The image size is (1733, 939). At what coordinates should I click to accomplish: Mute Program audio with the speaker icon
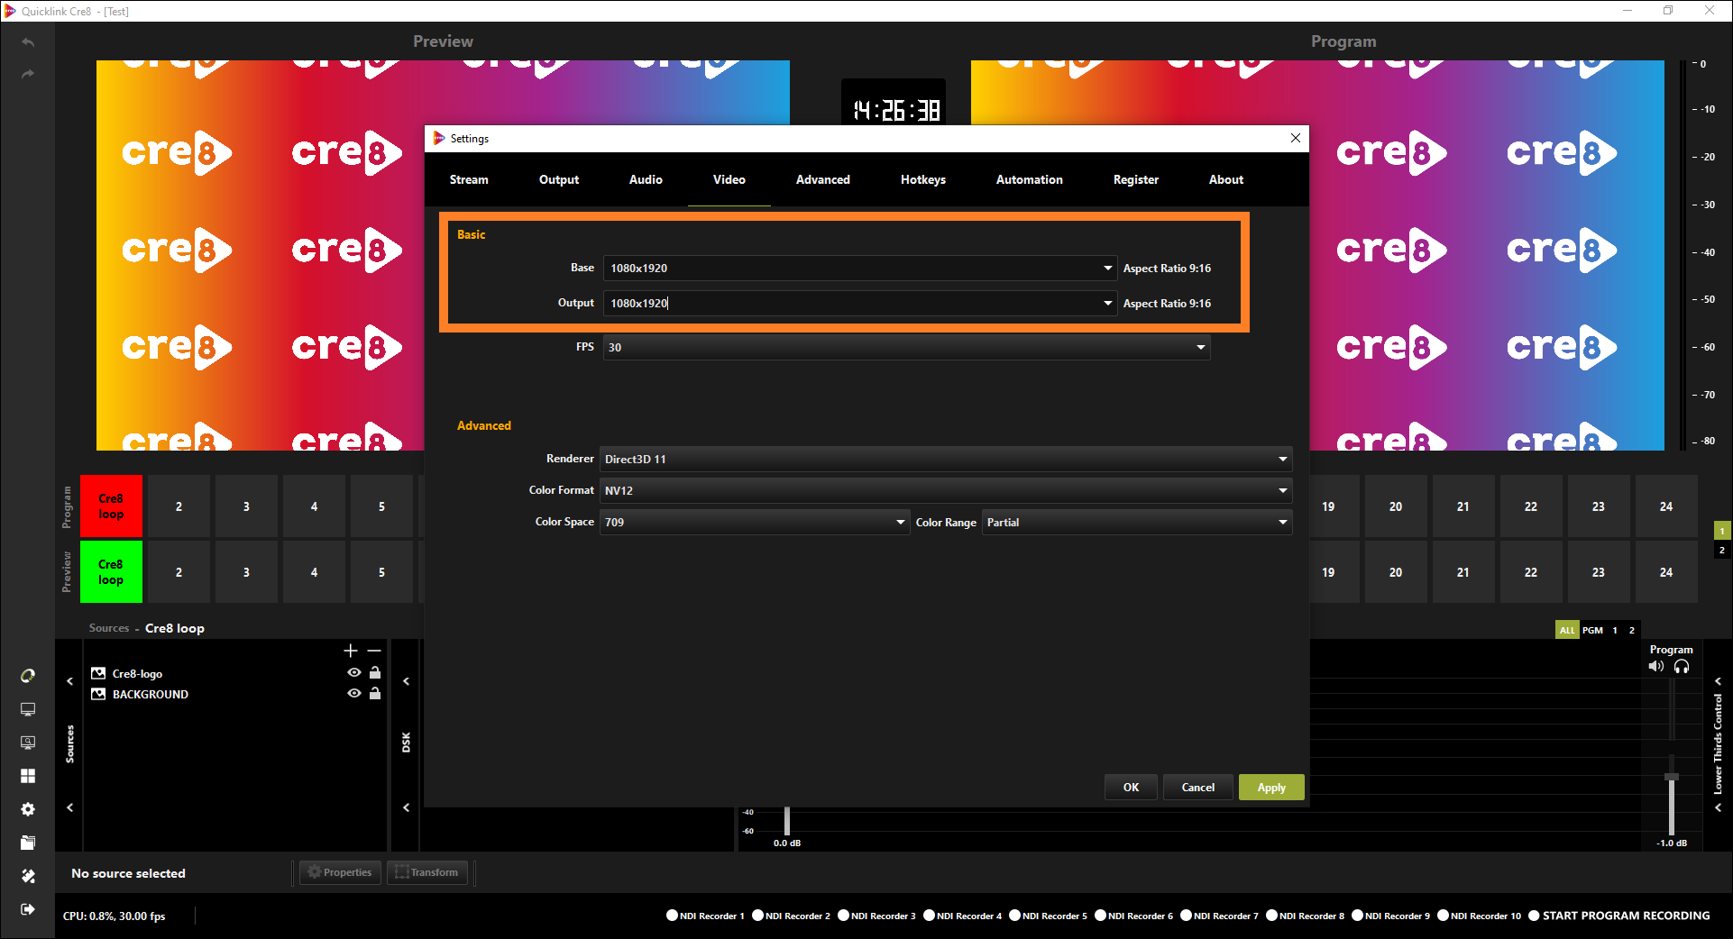[x=1656, y=667]
